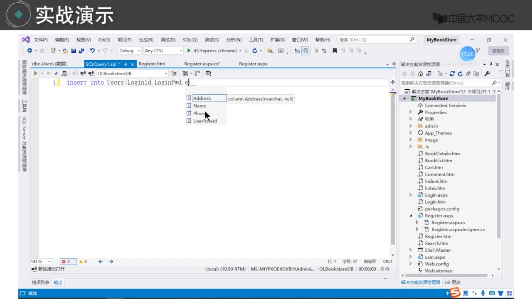
Task: Click the Visual Studio search box
Action: pos(377,40)
